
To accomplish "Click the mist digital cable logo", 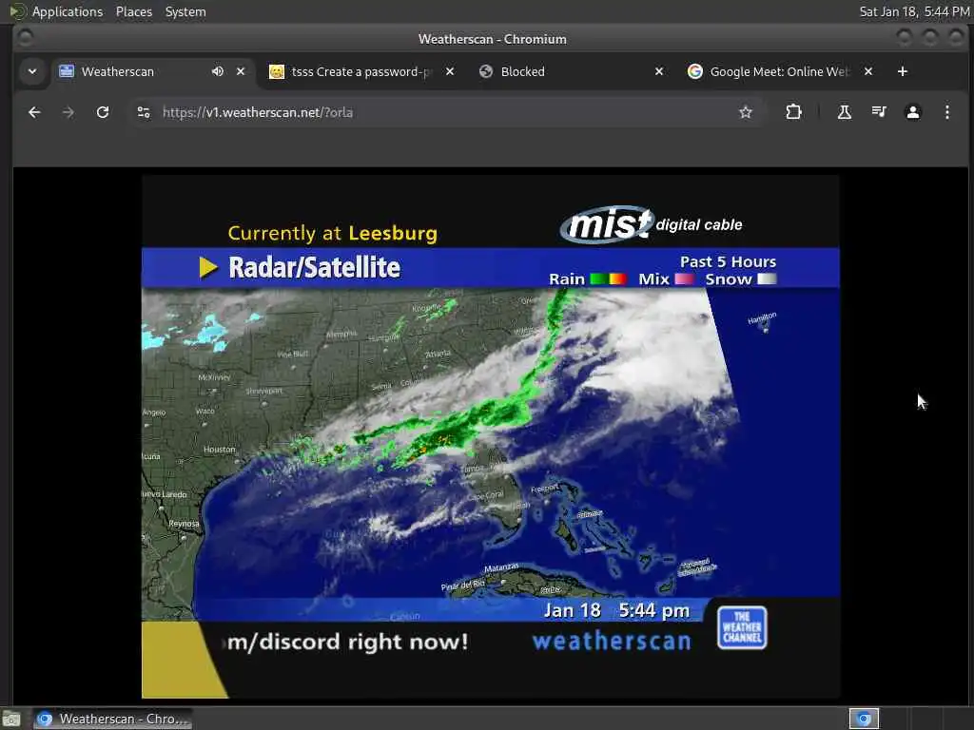I will pyautogui.click(x=651, y=224).
